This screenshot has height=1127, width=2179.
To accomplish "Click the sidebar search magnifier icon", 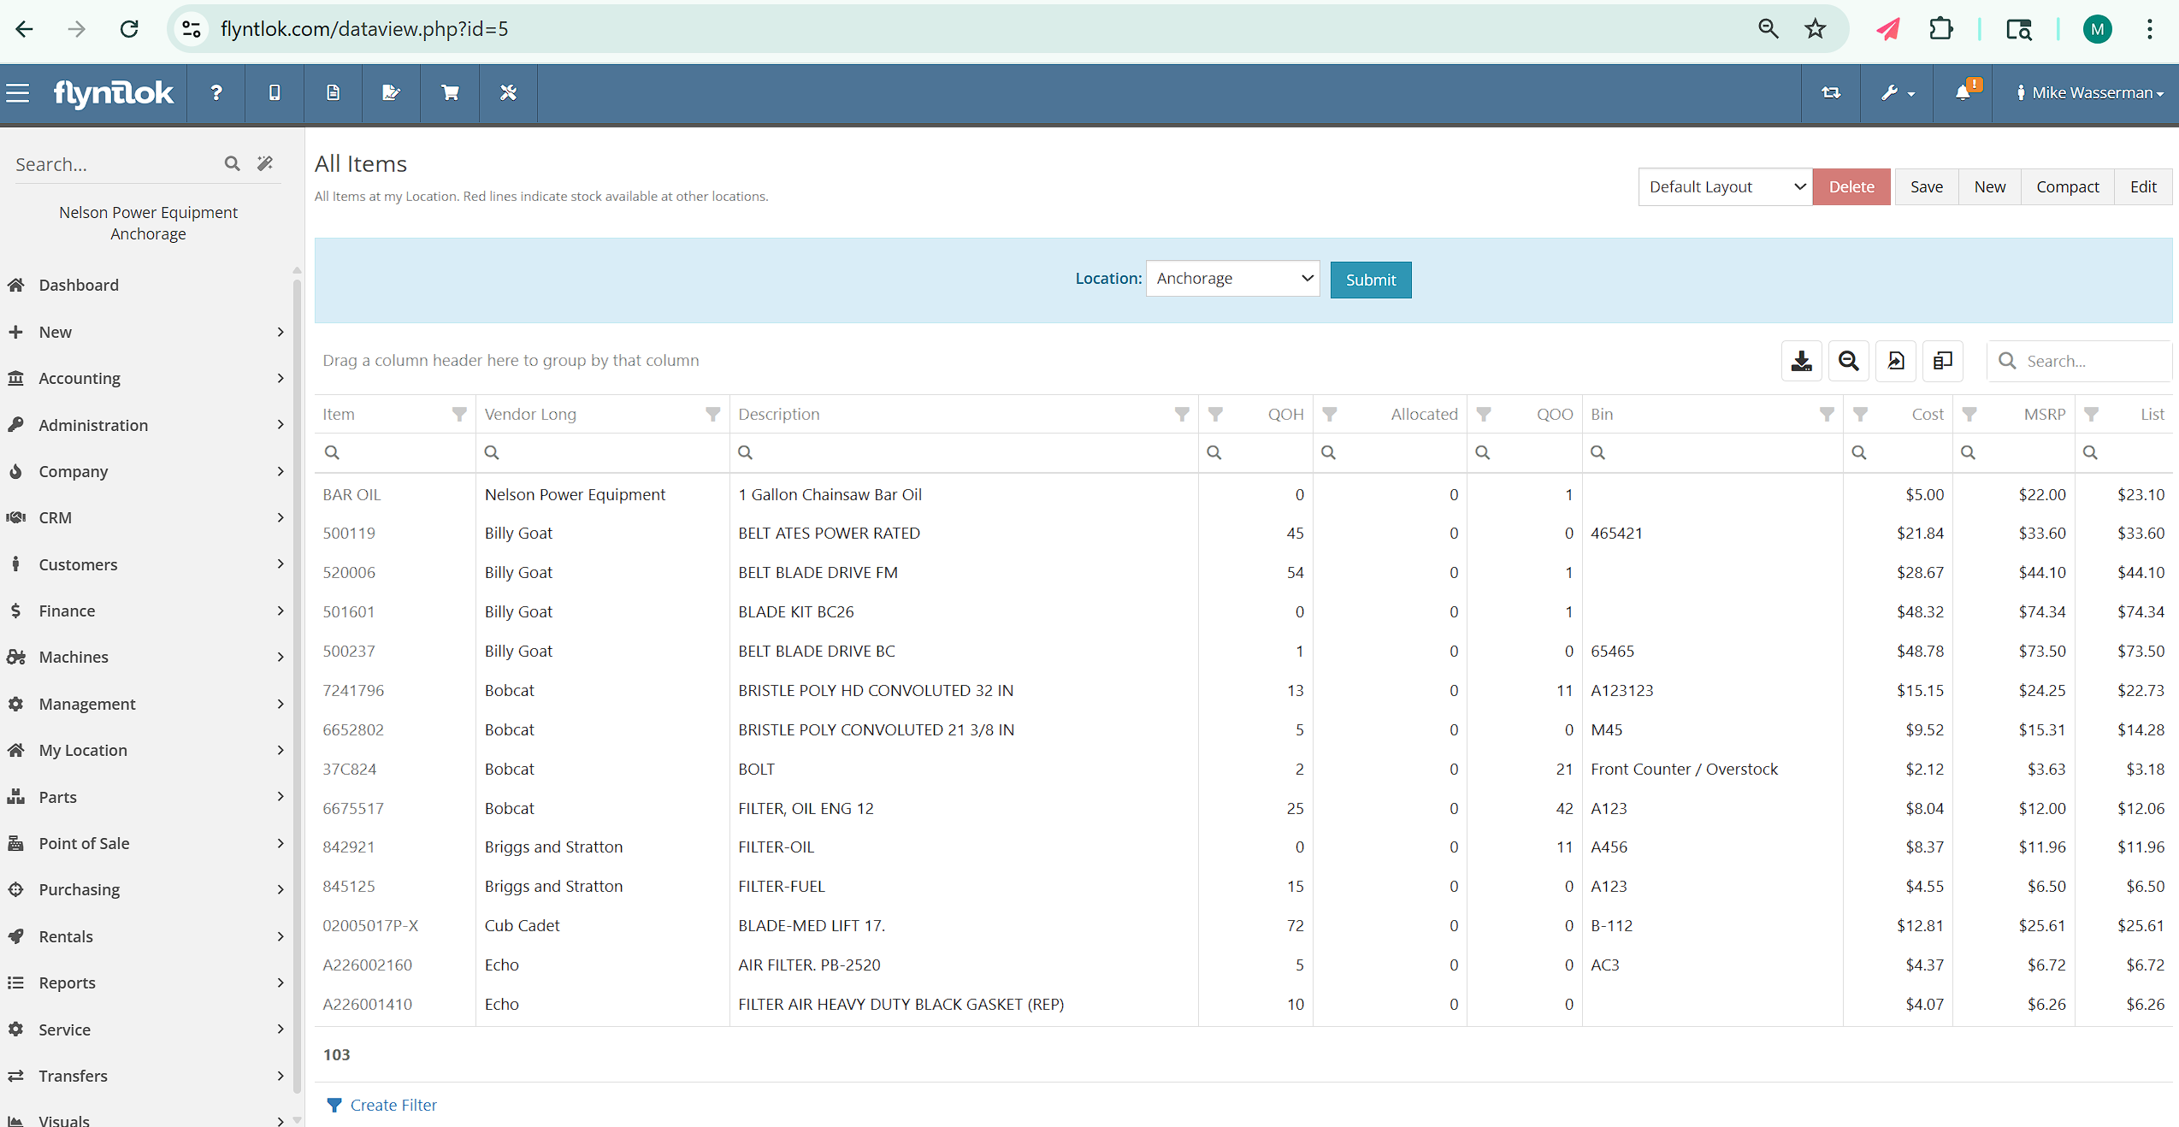I will point(232,163).
